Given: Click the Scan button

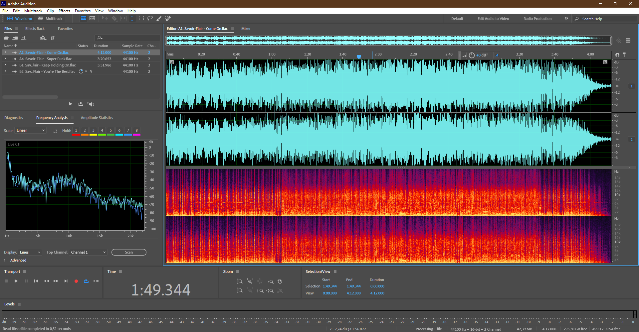Looking at the screenshot, I should [129, 252].
